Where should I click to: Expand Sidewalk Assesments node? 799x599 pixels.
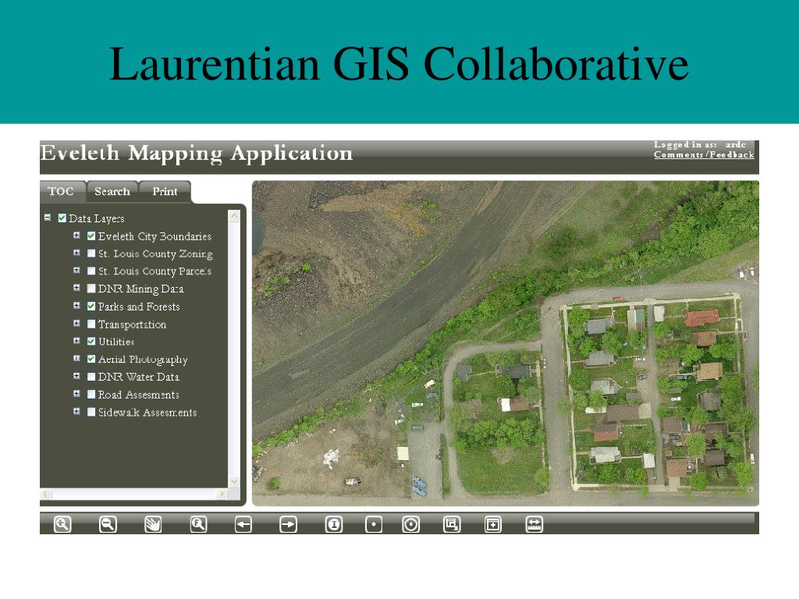point(76,411)
